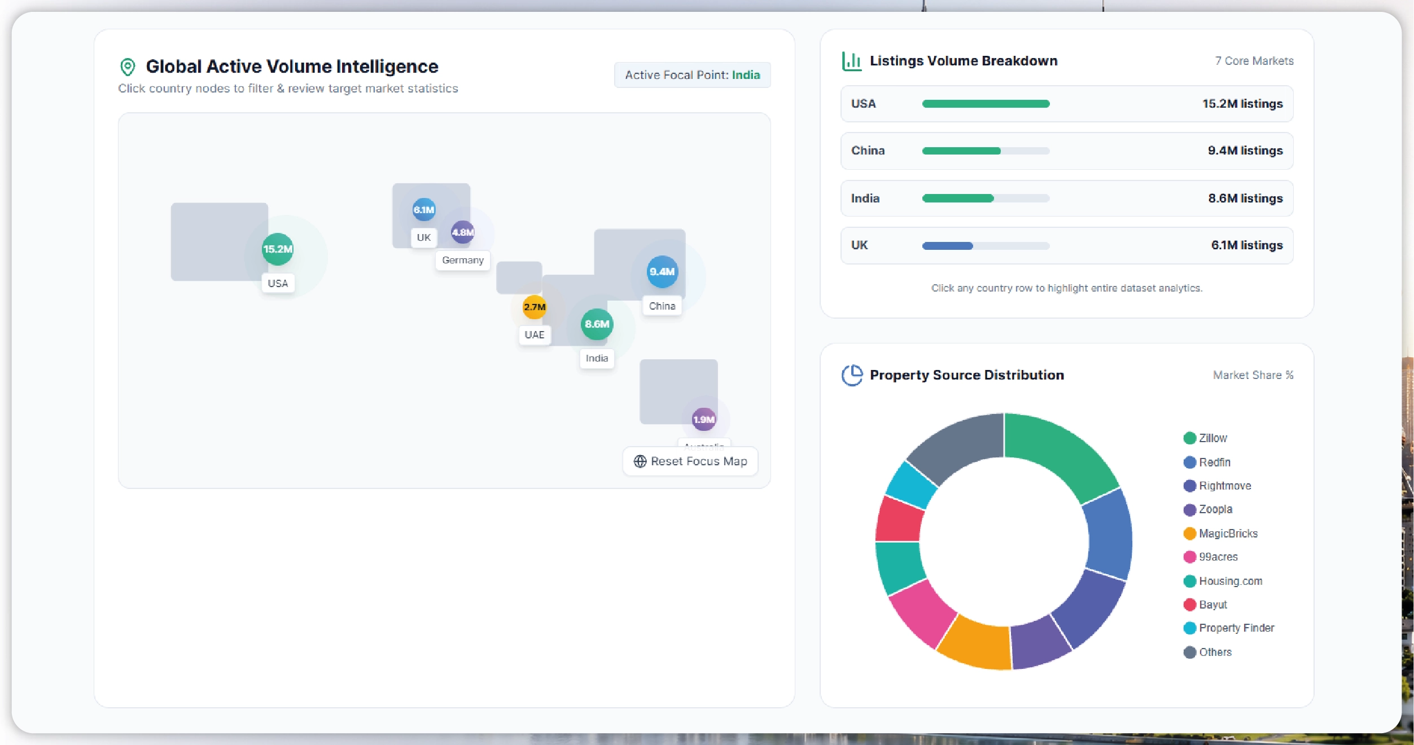Click the Germany map label
Viewport: 1414px width, 745px height.
pyautogui.click(x=463, y=260)
